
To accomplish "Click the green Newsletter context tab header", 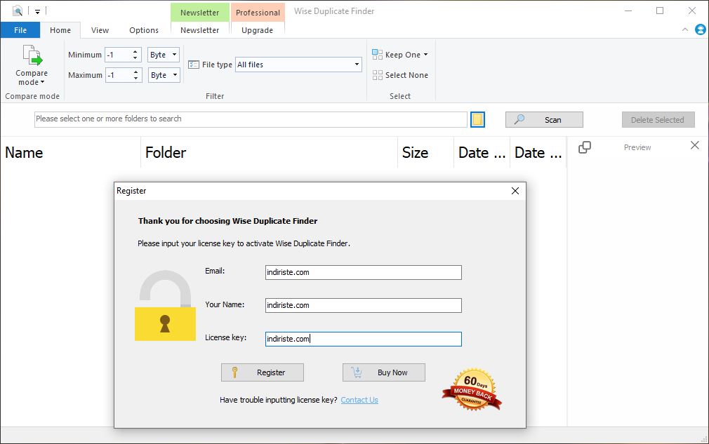I will [200, 13].
